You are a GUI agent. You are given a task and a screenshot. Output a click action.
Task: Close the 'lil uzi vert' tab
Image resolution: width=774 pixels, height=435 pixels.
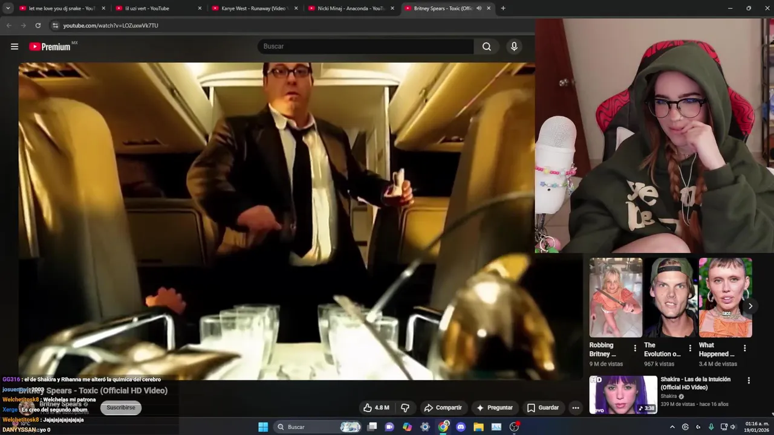coord(200,8)
